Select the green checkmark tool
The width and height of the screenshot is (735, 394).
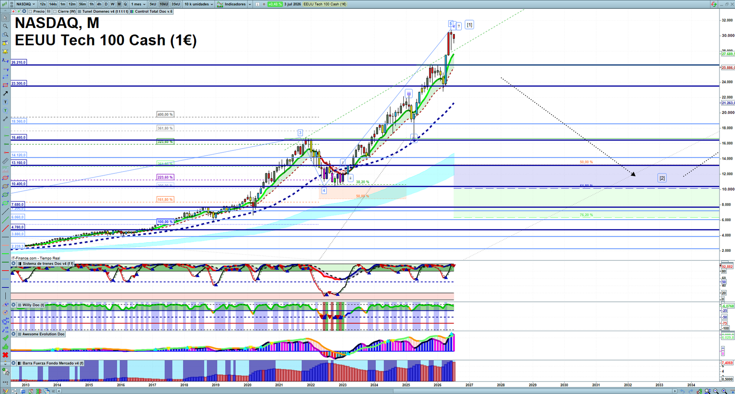tap(6, 338)
